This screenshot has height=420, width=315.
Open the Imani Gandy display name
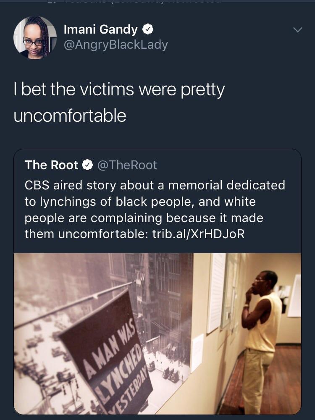tap(101, 29)
